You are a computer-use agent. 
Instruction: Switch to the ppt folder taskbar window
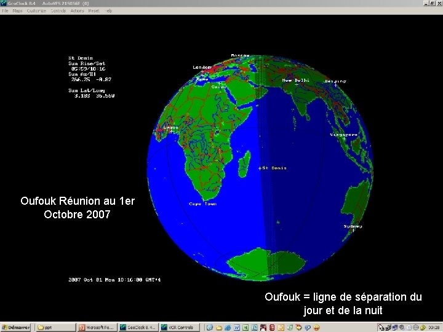coord(55,328)
